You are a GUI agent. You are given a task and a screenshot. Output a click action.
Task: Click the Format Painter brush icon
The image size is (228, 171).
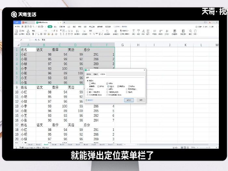pos(28,31)
